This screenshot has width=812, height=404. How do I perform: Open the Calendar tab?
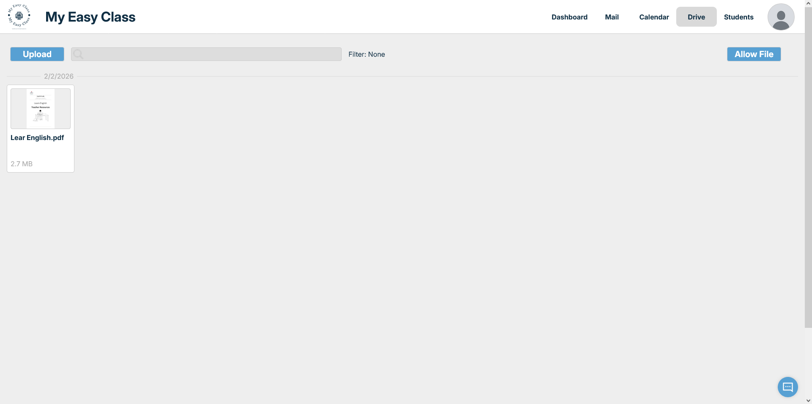[654, 17]
